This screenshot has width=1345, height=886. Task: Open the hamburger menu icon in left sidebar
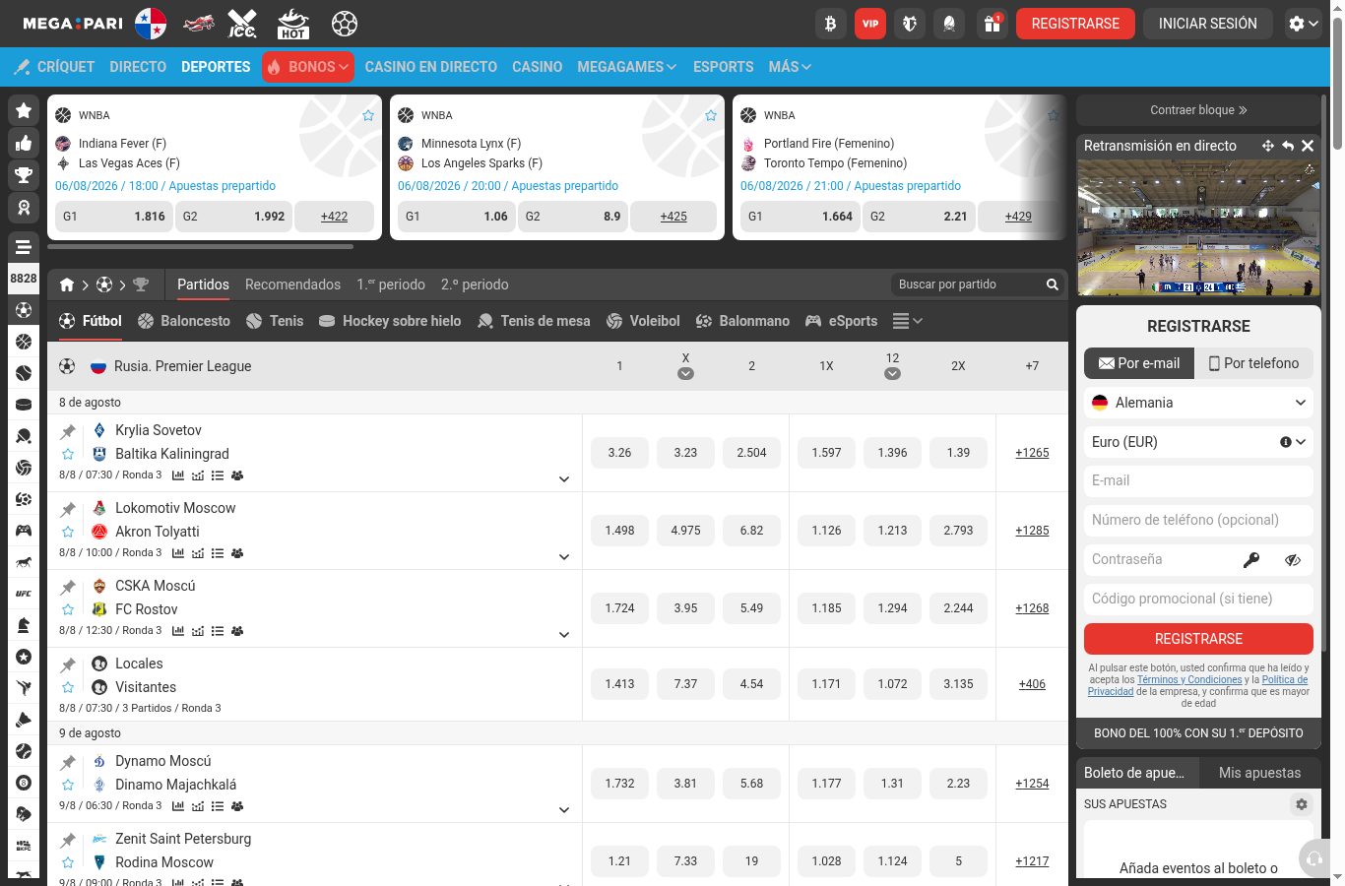point(24,247)
